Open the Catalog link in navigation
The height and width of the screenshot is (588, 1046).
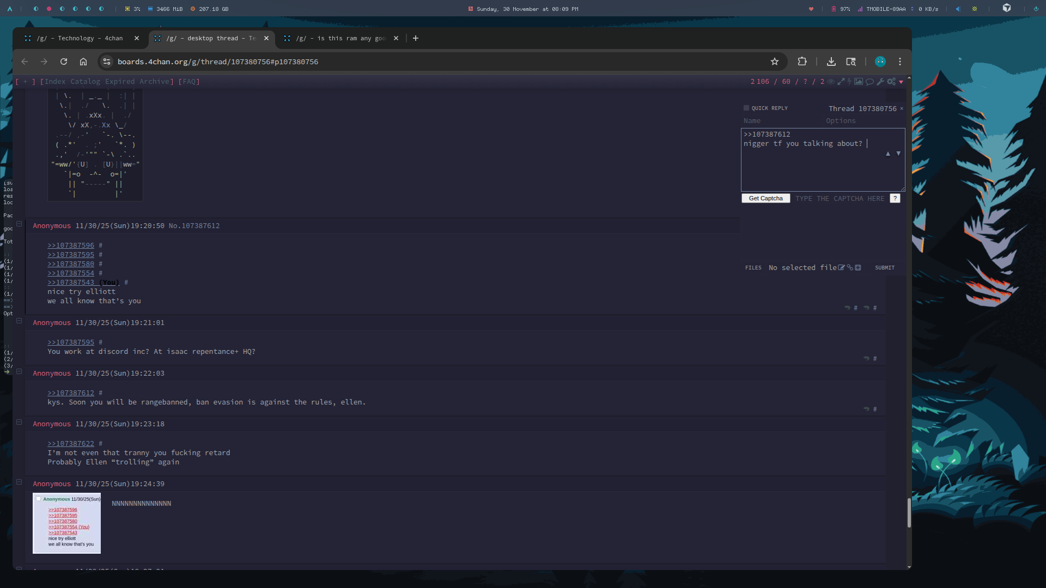click(85, 82)
